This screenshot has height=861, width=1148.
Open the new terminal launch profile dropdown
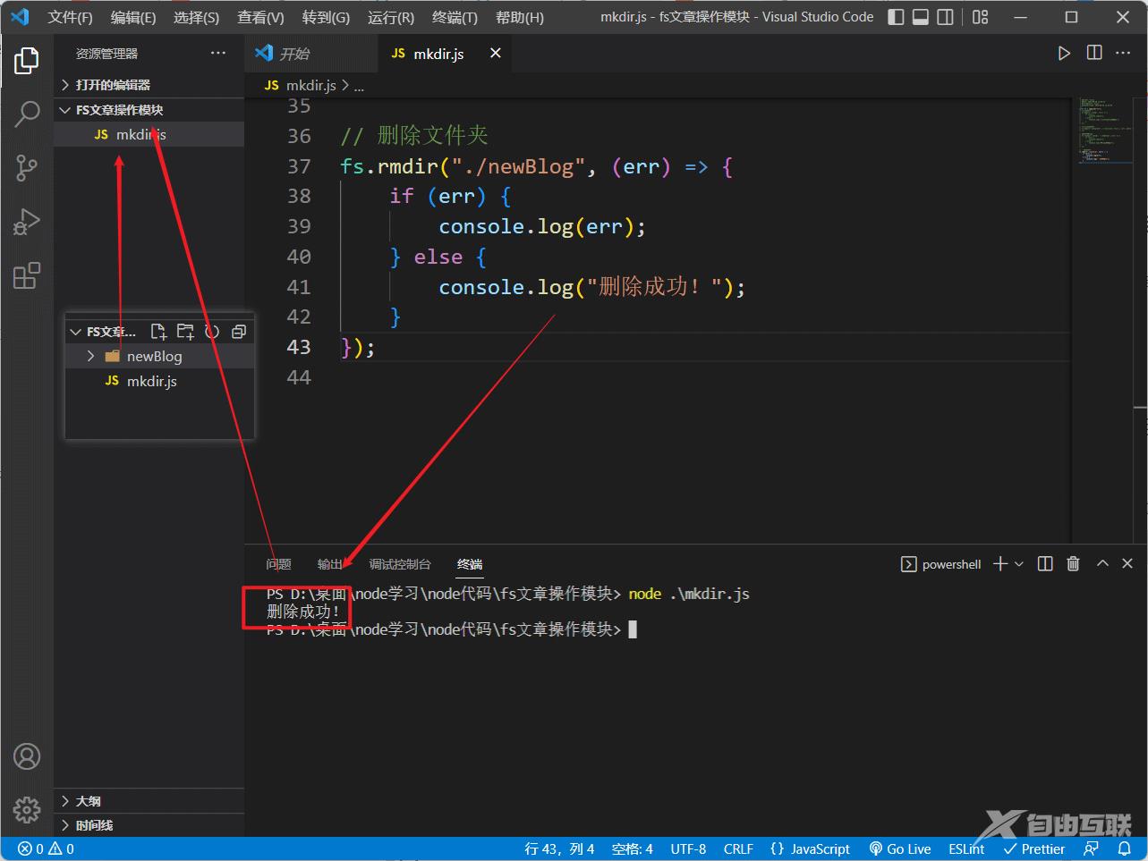click(x=1019, y=564)
